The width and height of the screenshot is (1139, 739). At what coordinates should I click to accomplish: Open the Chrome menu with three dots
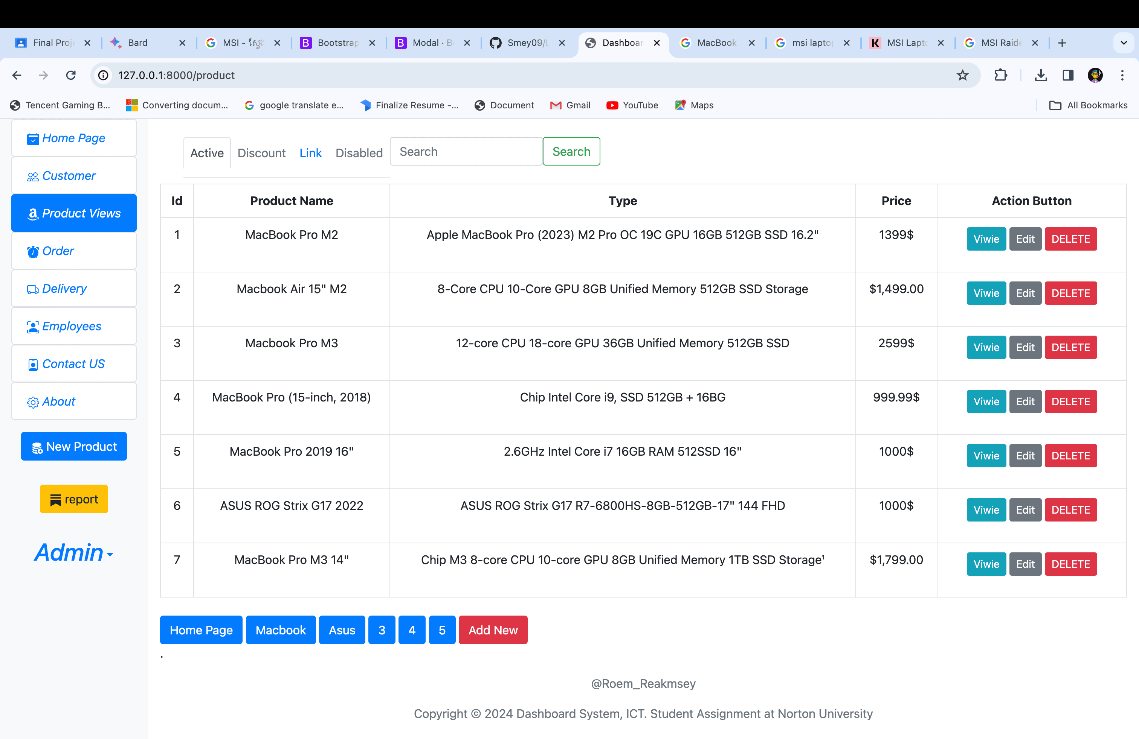click(x=1123, y=75)
